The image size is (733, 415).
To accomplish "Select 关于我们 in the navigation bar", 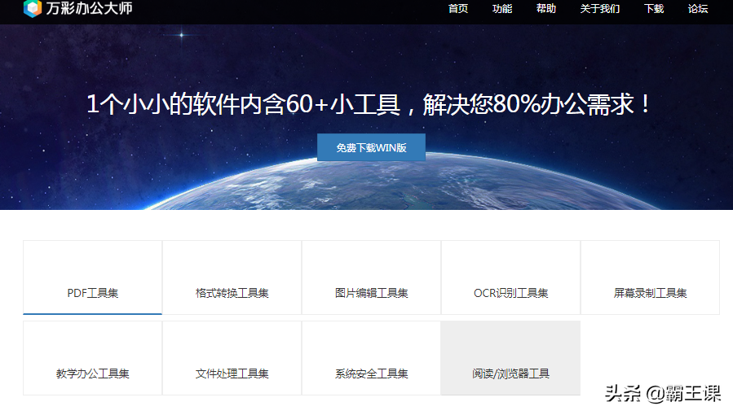I will coord(600,9).
